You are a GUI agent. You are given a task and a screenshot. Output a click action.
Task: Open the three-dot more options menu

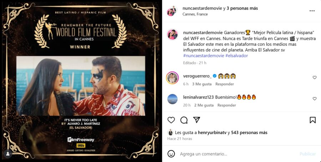tap(312, 11)
